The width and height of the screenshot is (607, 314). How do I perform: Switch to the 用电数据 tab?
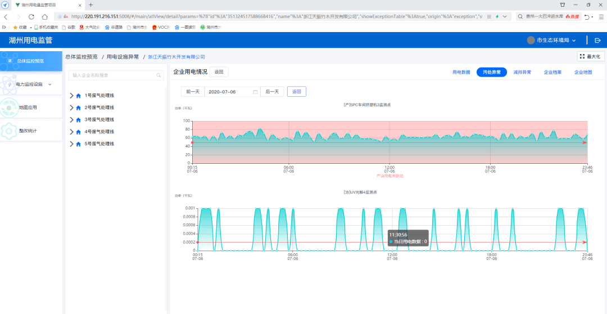pyautogui.click(x=461, y=72)
